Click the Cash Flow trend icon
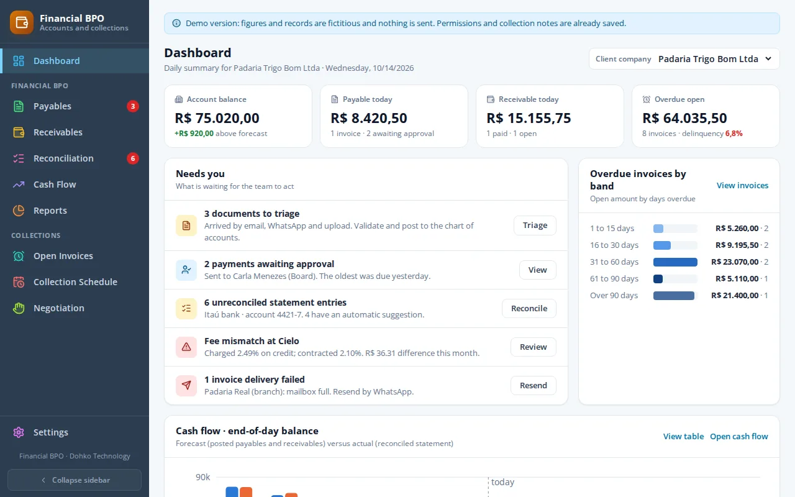The height and width of the screenshot is (497, 795). tap(19, 185)
